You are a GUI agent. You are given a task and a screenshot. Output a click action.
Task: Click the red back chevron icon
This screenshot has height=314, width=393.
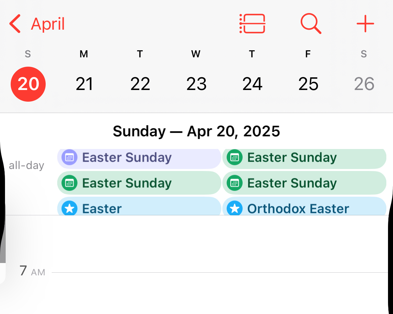point(15,24)
